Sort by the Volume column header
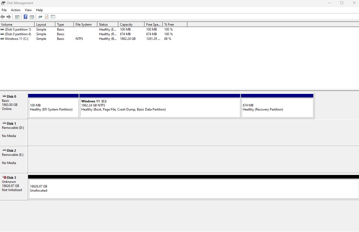The height and width of the screenshot is (232, 359). click(x=17, y=25)
